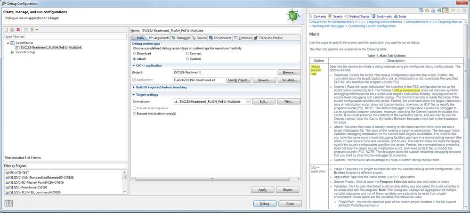Click the Close button

pos(290,204)
